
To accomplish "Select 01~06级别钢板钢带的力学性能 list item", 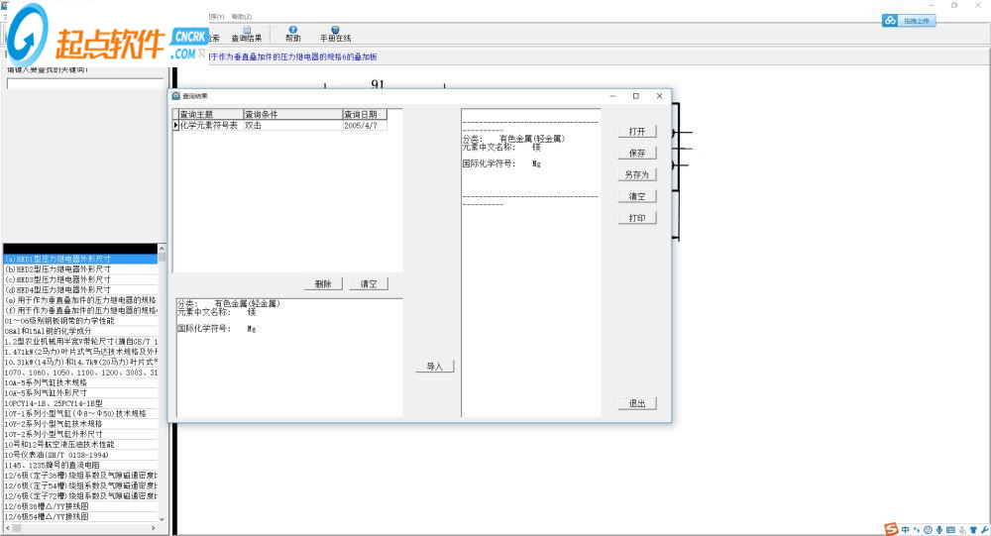I will [x=80, y=320].
